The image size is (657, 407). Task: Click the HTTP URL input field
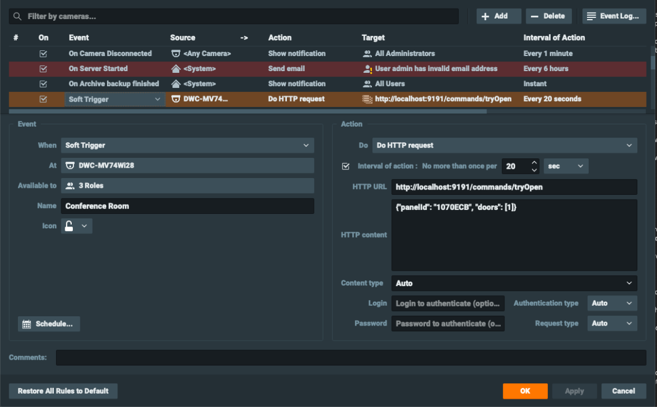tap(514, 187)
